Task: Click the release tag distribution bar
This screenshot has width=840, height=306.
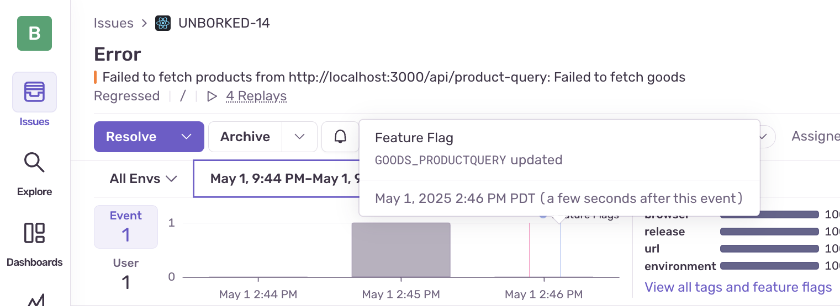Action: 769,232
